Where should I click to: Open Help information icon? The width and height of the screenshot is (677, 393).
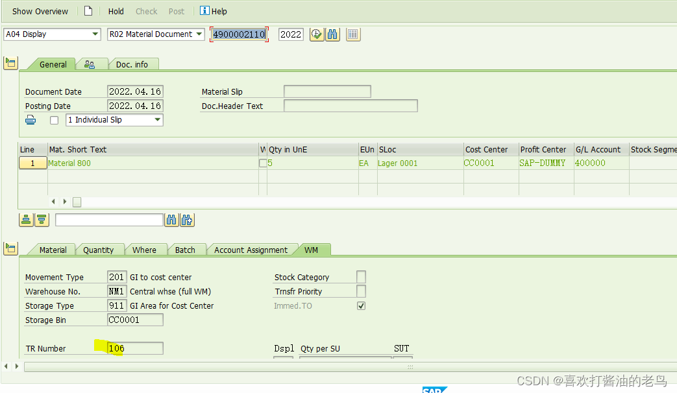pos(204,11)
